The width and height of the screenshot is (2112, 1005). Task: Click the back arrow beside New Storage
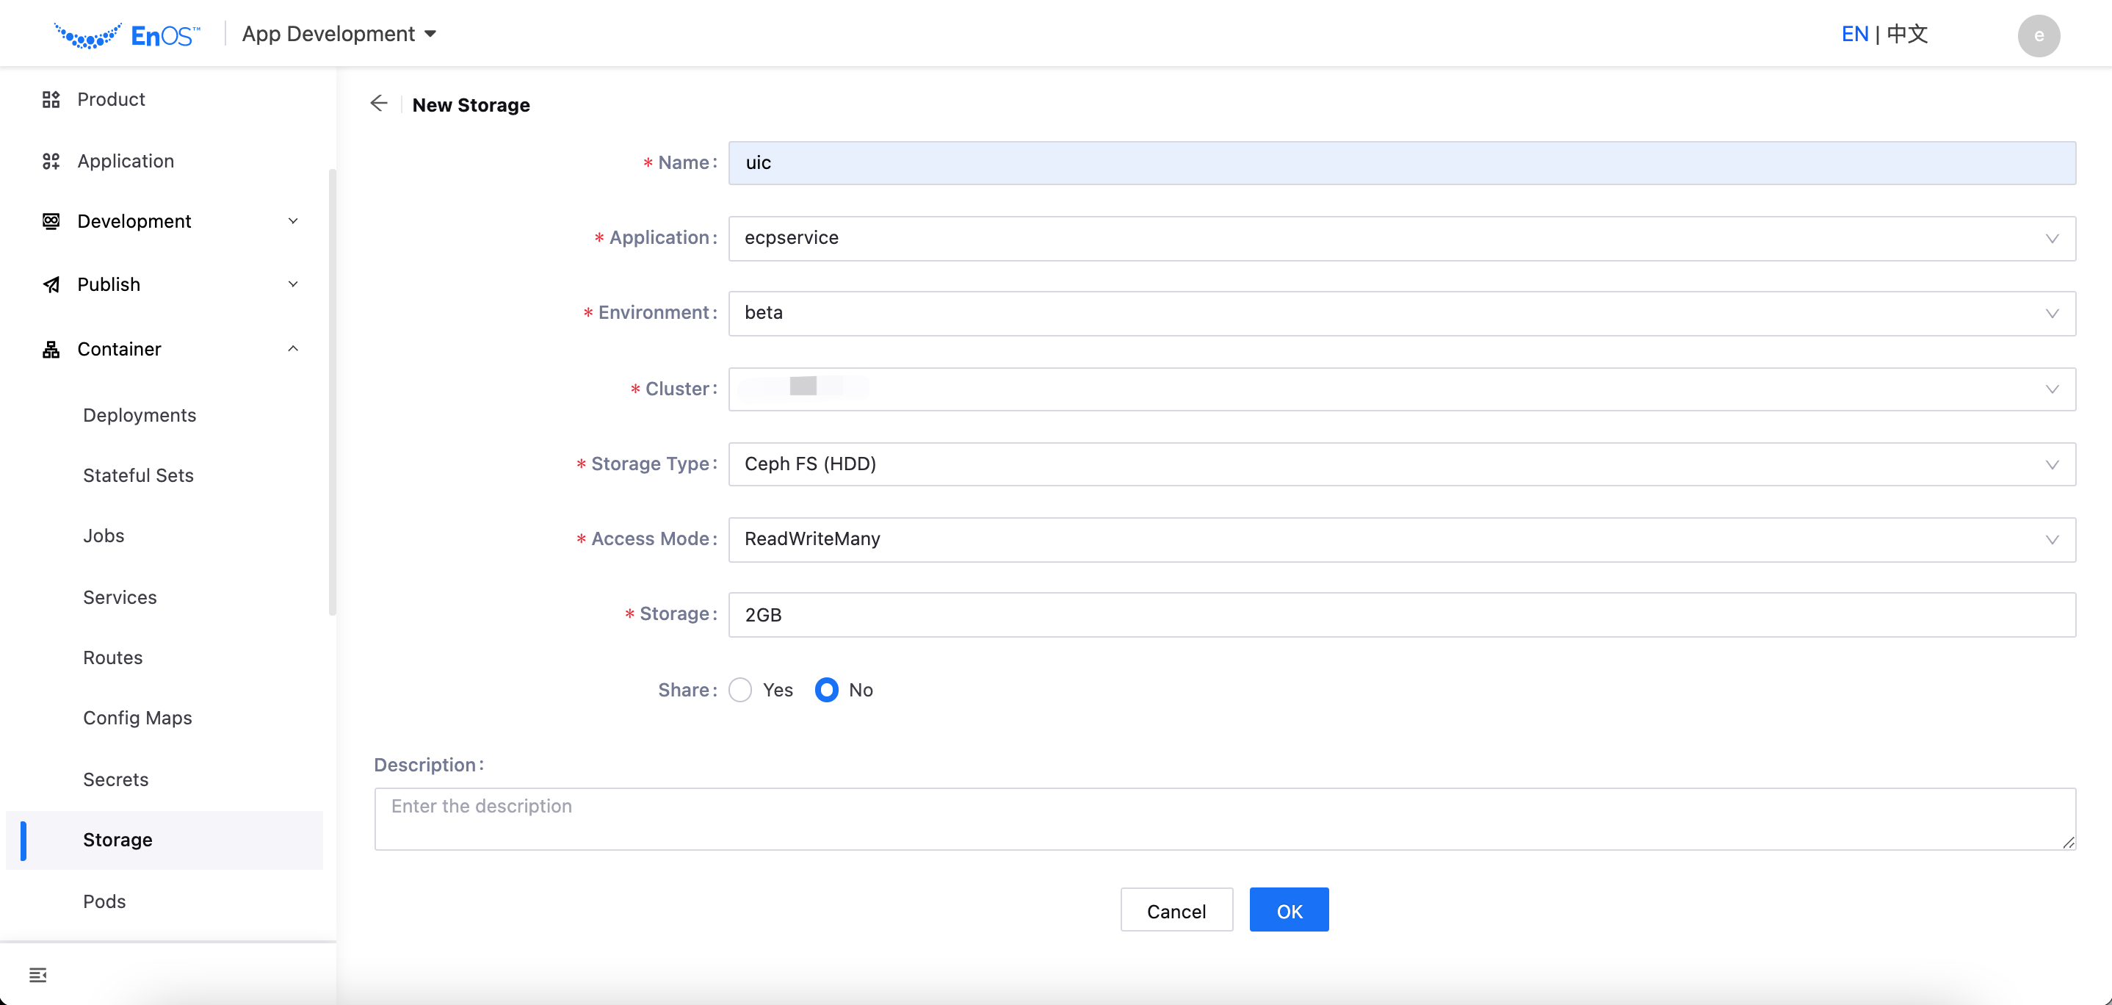[378, 104]
